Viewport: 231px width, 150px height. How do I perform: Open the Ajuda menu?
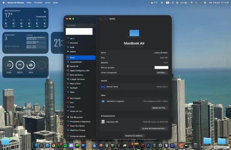click(x=55, y=2)
